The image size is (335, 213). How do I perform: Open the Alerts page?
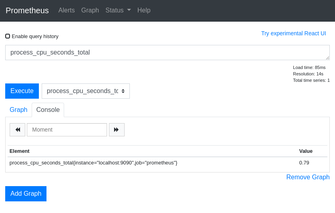tap(67, 10)
